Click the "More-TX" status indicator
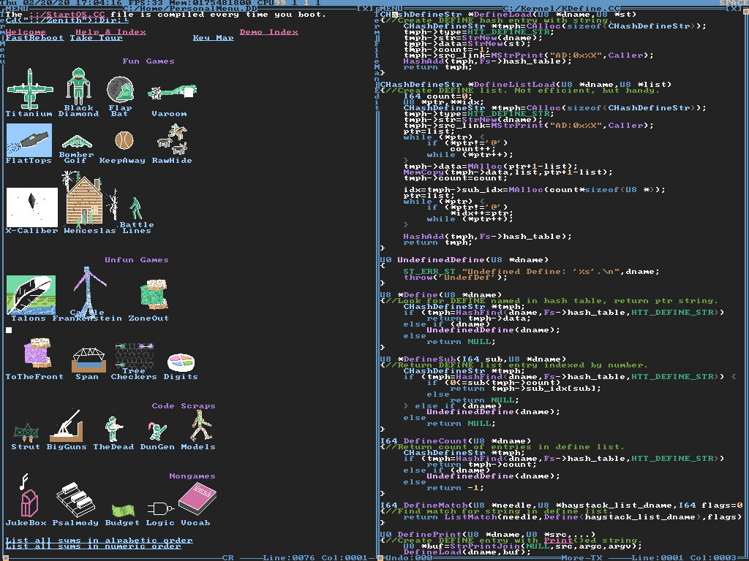 click(581, 557)
